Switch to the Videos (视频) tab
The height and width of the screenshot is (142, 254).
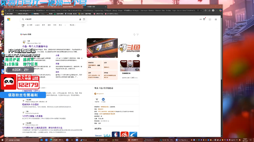click(49, 25)
